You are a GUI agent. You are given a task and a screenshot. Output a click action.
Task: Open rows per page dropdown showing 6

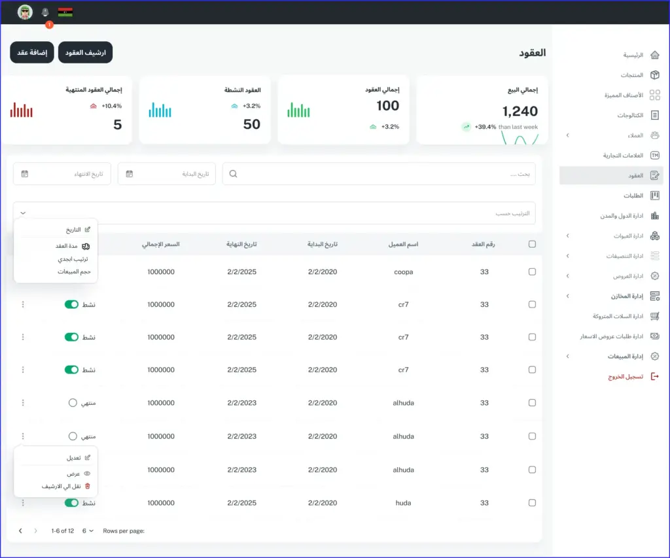(88, 531)
